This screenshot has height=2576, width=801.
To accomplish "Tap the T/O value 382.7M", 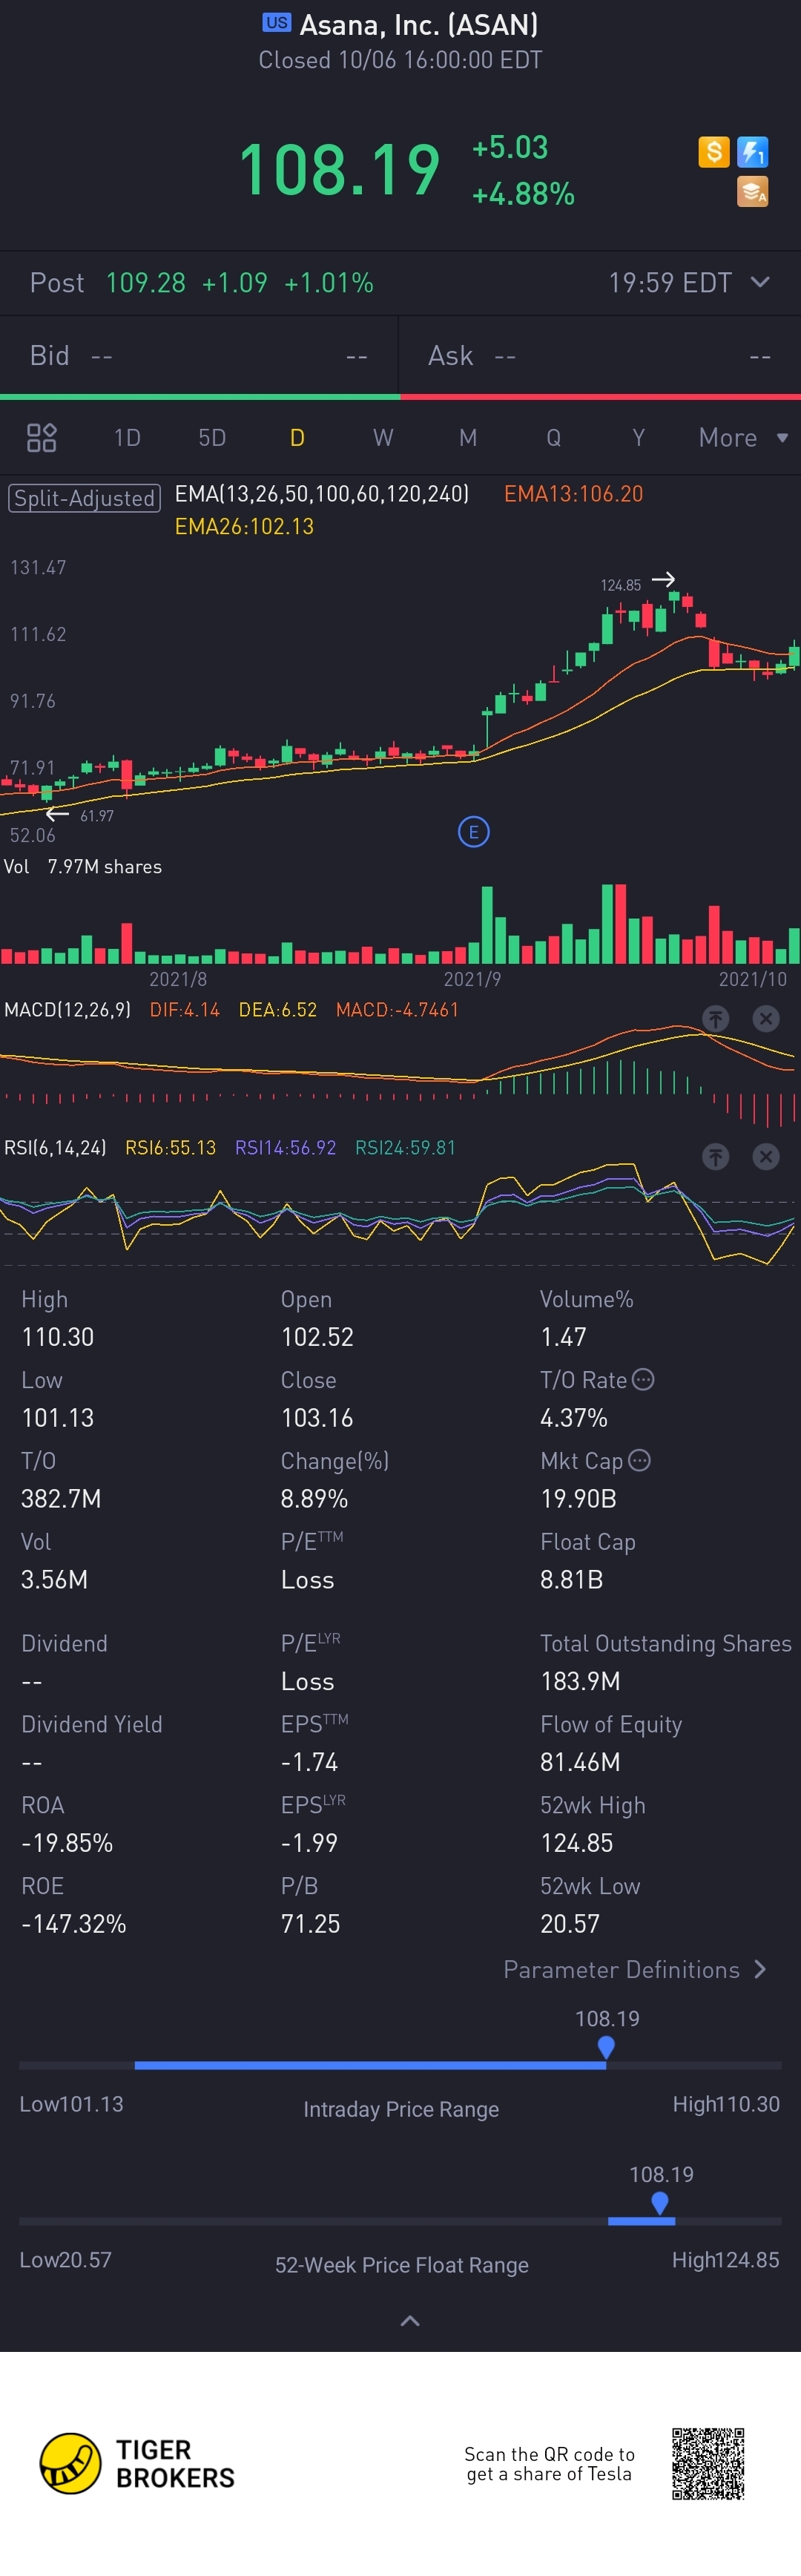I will (x=61, y=1499).
